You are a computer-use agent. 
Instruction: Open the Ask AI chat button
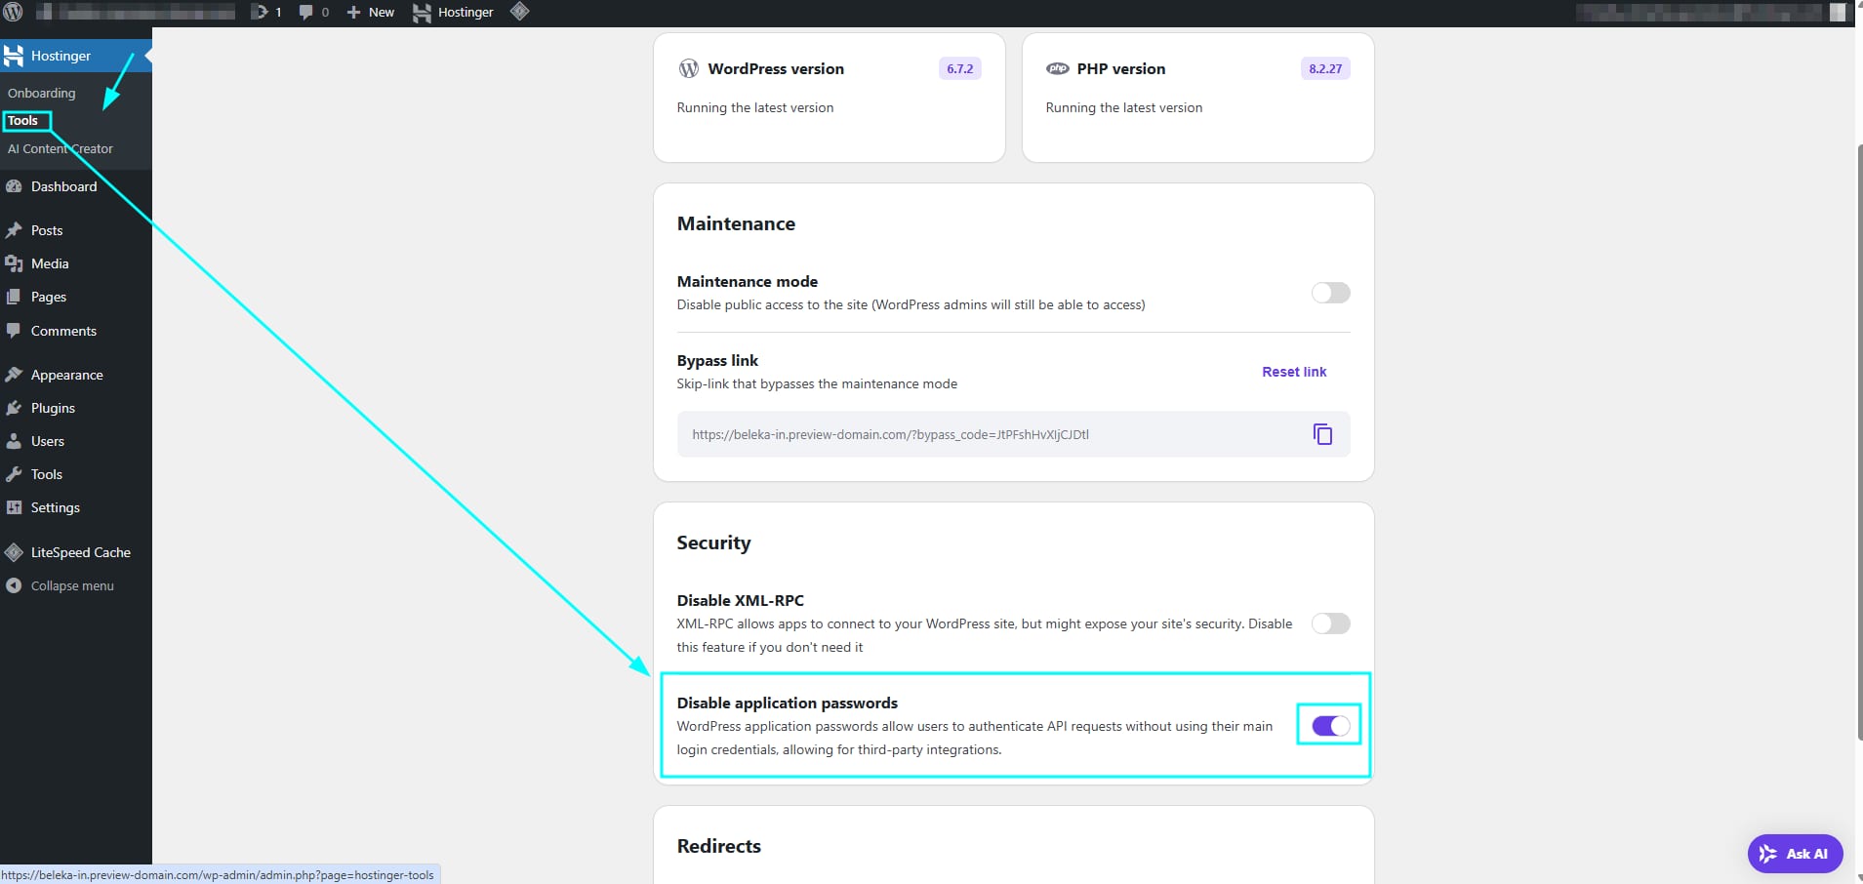tap(1795, 854)
